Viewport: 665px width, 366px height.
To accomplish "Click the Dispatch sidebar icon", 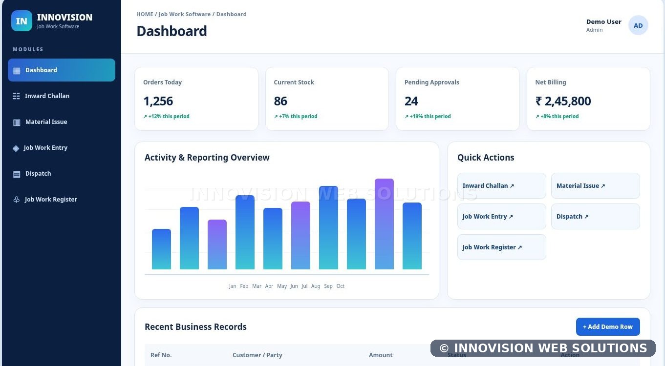I will coord(17,174).
